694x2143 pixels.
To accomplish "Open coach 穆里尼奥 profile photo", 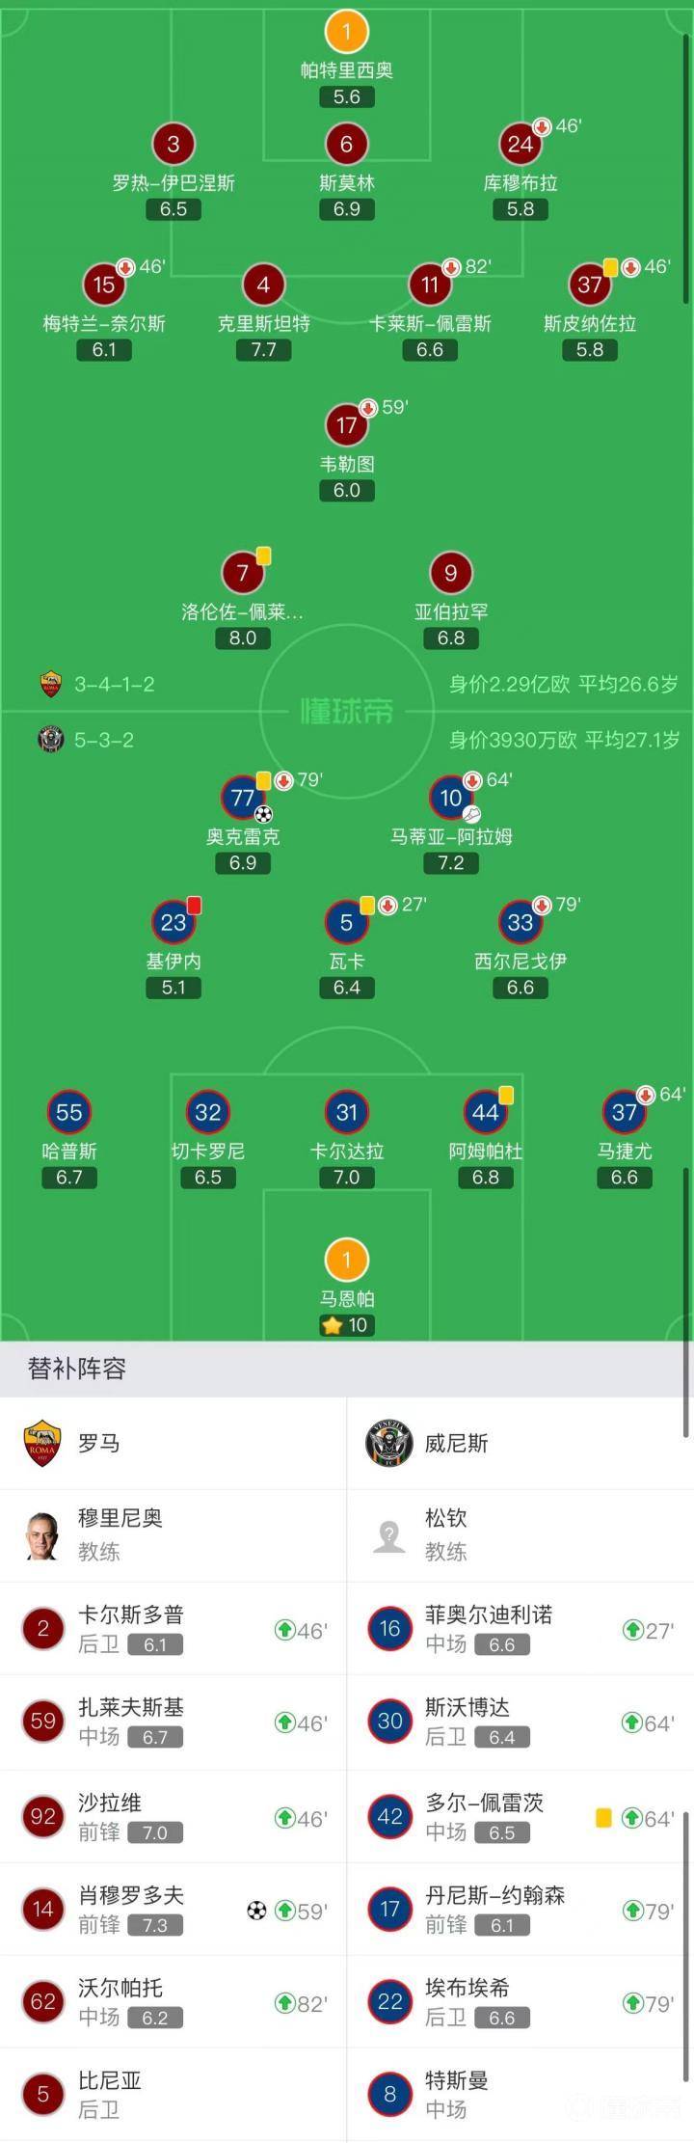I will (x=42, y=1534).
